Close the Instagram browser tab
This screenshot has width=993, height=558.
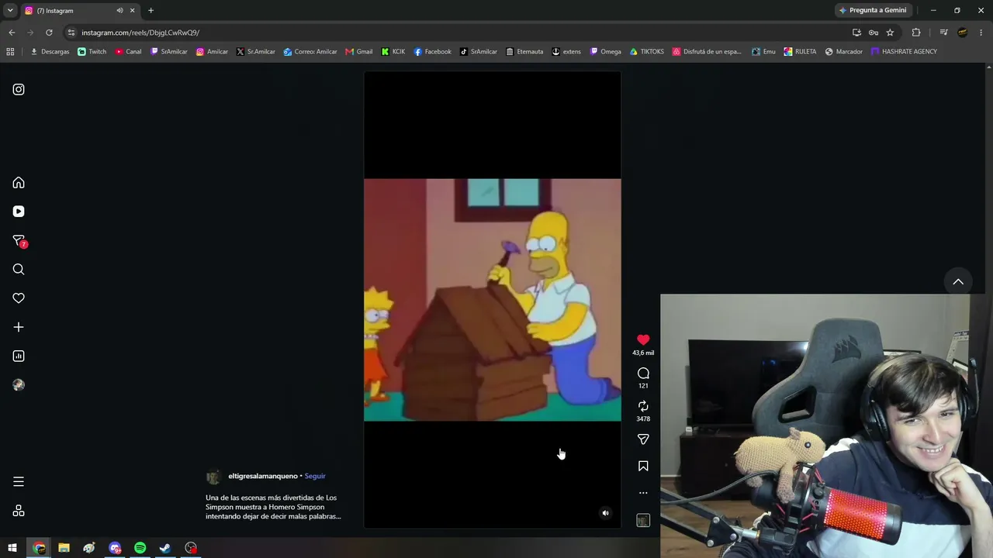132,11
